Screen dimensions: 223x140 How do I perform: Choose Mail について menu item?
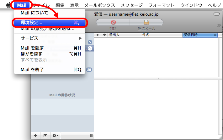click(x=50, y=13)
